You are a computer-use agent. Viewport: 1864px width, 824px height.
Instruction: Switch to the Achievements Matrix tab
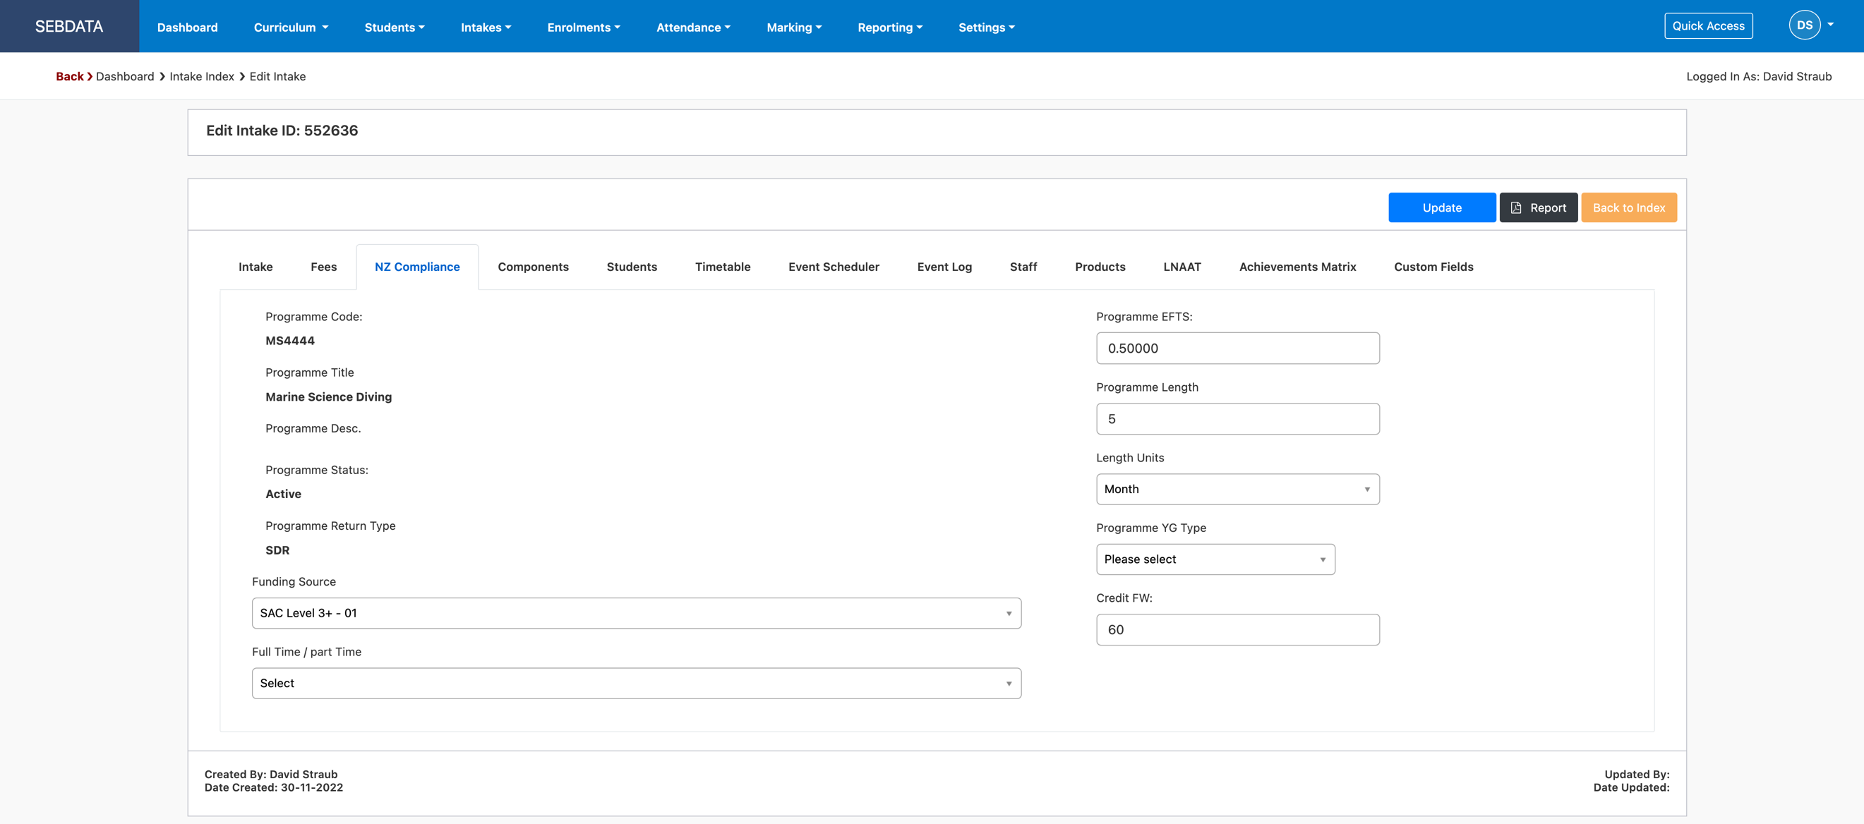1297,267
